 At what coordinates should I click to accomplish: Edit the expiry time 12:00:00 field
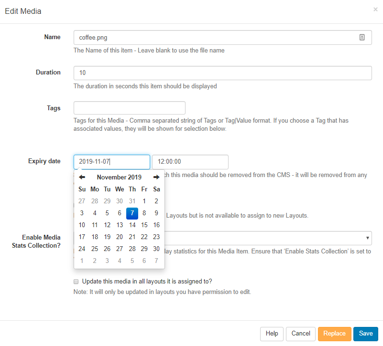[x=190, y=162]
